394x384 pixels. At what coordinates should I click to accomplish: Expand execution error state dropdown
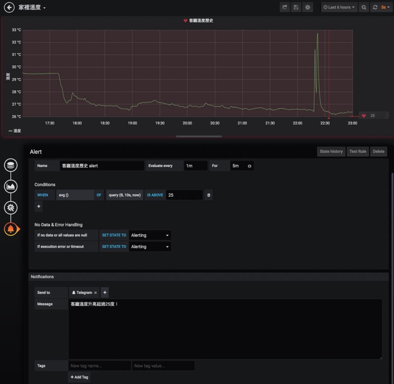(150, 247)
